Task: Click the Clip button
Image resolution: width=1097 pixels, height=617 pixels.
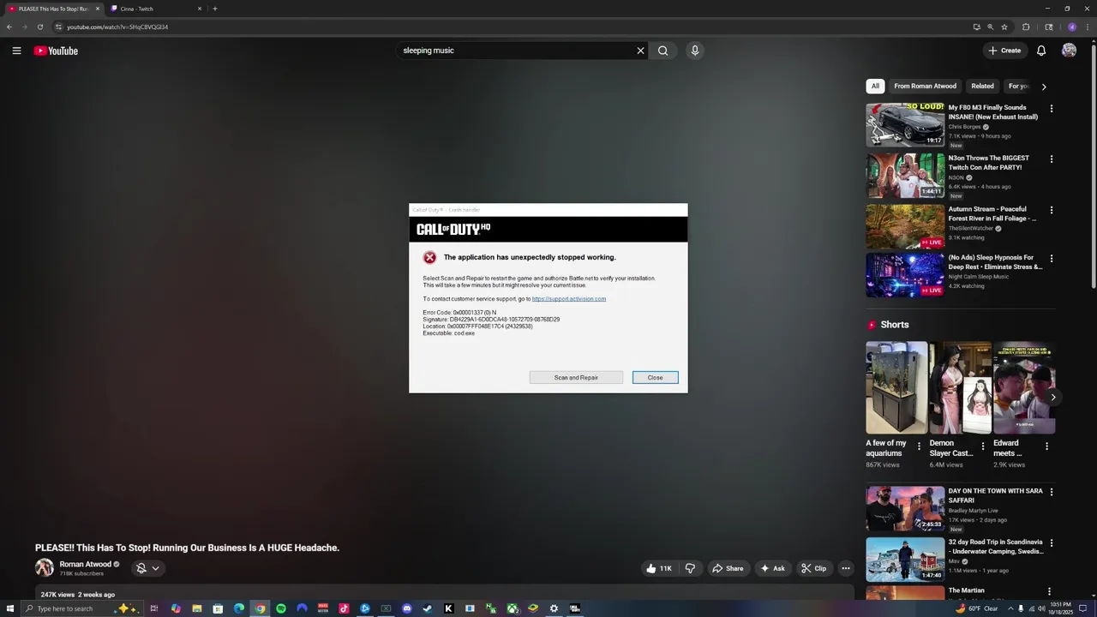Action: click(814, 568)
